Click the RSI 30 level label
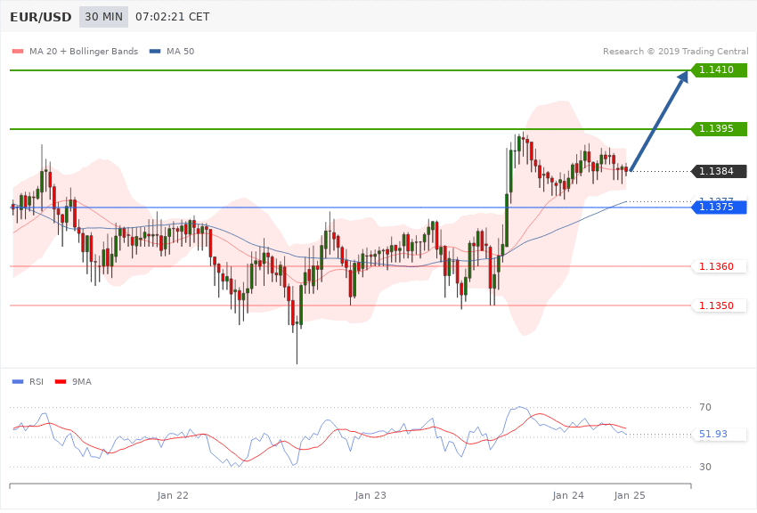 click(705, 467)
